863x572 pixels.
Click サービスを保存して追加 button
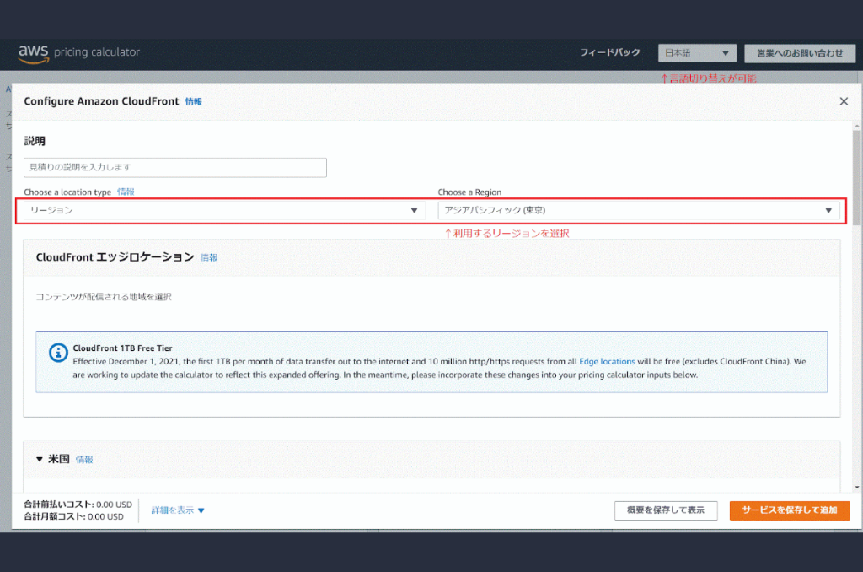coord(790,510)
